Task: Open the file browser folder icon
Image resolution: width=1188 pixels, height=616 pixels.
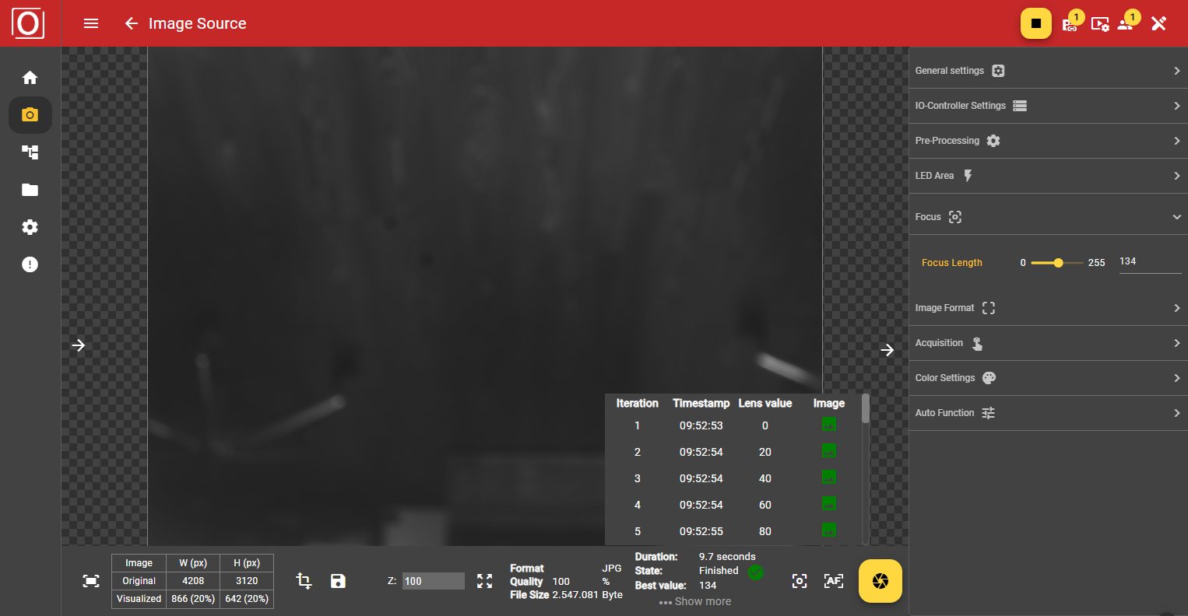Action: [30, 190]
